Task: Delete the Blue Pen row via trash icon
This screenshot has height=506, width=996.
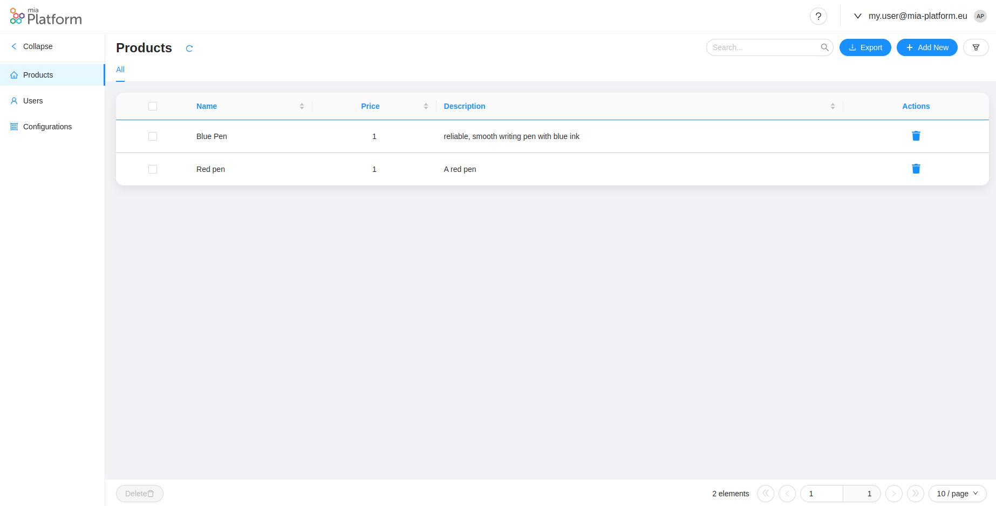Action: [x=916, y=136]
